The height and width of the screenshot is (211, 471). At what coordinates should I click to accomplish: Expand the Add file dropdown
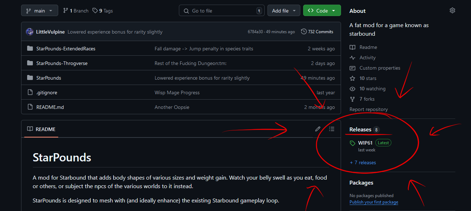click(x=284, y=11)
